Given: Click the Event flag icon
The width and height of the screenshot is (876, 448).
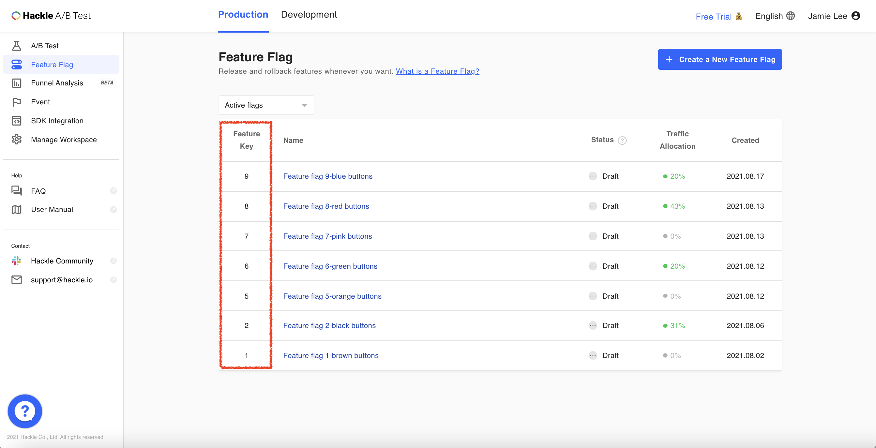Looking at the screenshot, I should coord(16,102).
